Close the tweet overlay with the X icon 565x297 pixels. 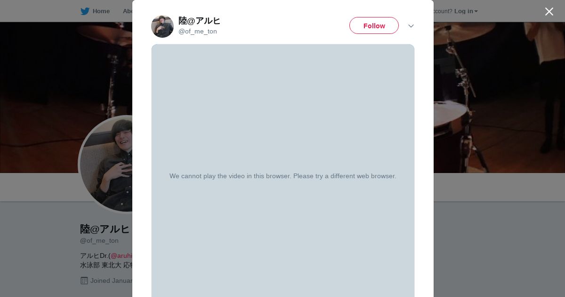tap(549, 12)
